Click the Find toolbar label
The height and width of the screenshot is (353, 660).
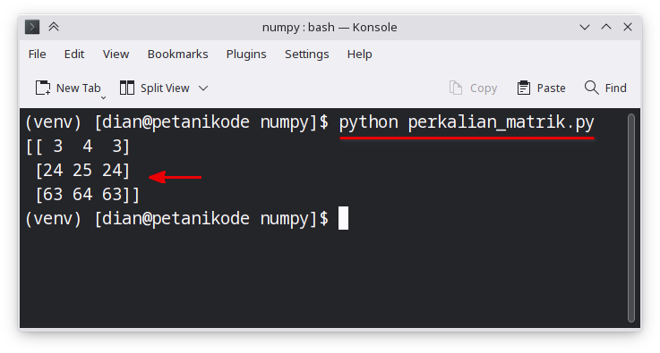(x=616, y=88)
